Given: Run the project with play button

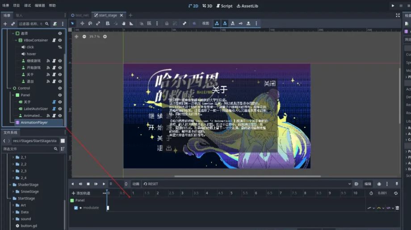Looking at the screenshot, I should coord(393,5).
